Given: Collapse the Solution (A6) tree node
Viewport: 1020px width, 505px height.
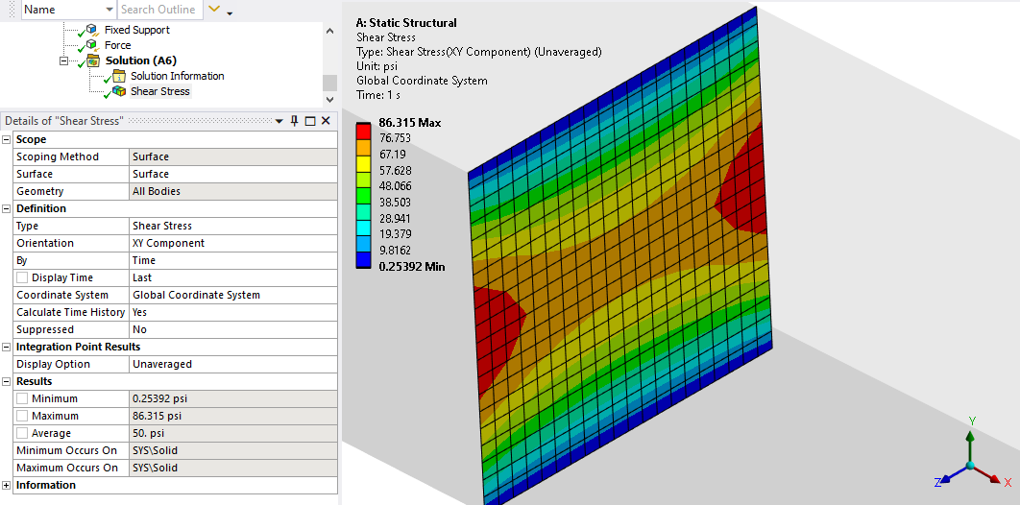Looking at the screenshot, I should 63,60.
